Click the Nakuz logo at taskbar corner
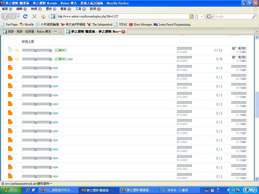This screenshot has height=194, width=259. [250, 190]
